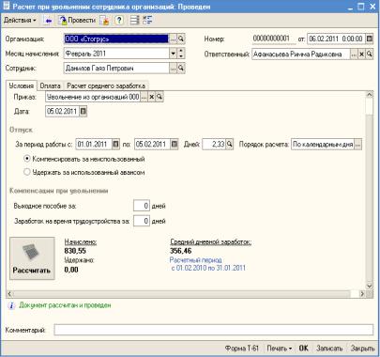
Task: Click the Организация input field
Action: point(116,39)
